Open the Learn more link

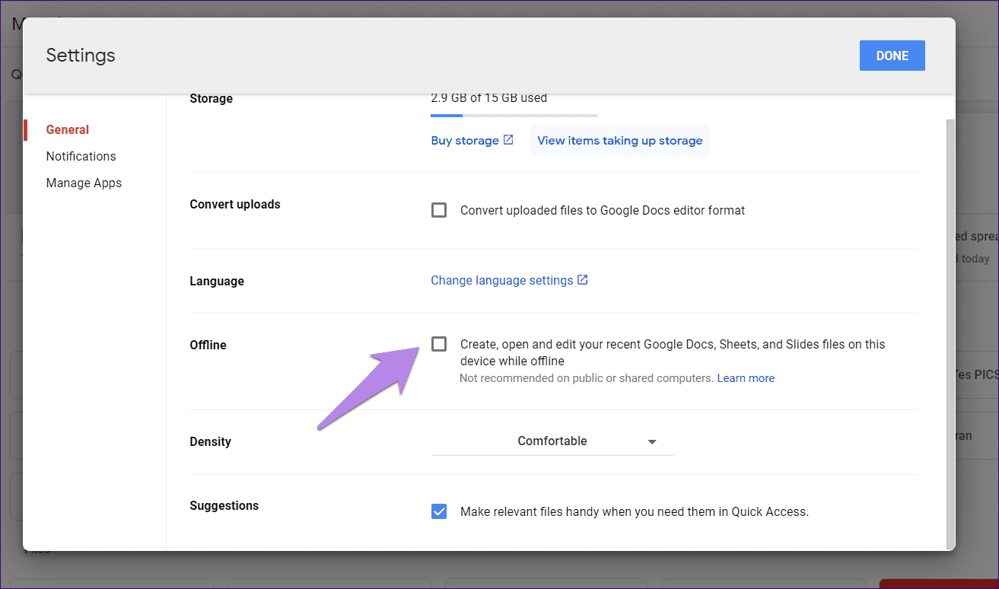coord(746,377)
